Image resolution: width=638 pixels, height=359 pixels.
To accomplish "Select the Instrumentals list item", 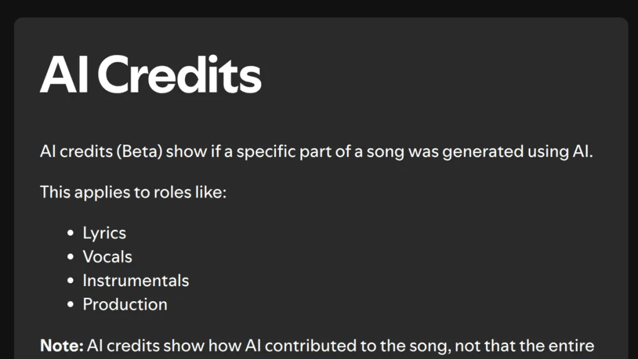I will (135, 280).
